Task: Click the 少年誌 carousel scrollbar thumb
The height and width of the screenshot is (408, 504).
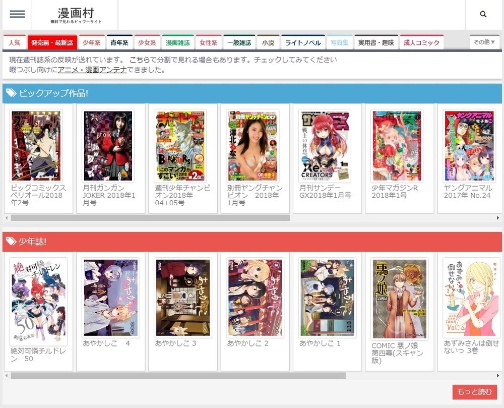Action: (x=178, y=376)
